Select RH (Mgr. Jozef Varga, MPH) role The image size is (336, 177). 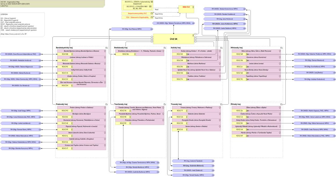(x=21, y=110)
